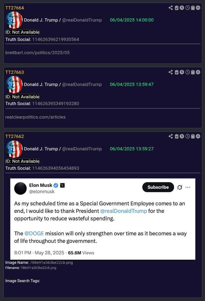
Task: Click the ID: Not Available badge on TT27662
Action: [x=23, y=161]
